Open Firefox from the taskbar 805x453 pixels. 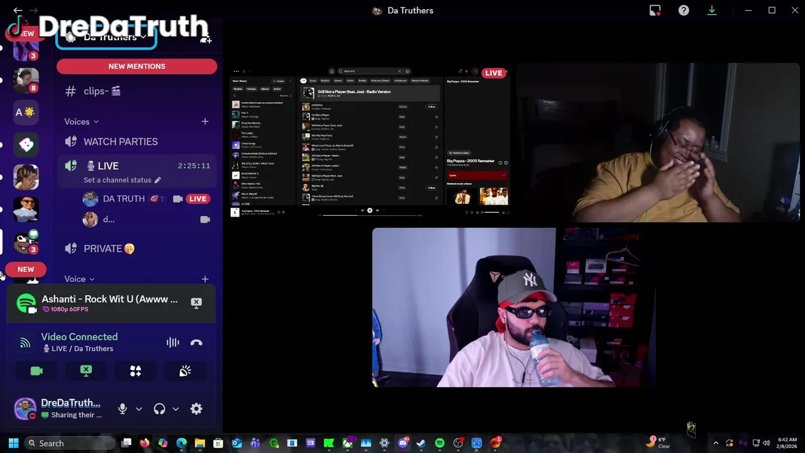pos(145,443)
